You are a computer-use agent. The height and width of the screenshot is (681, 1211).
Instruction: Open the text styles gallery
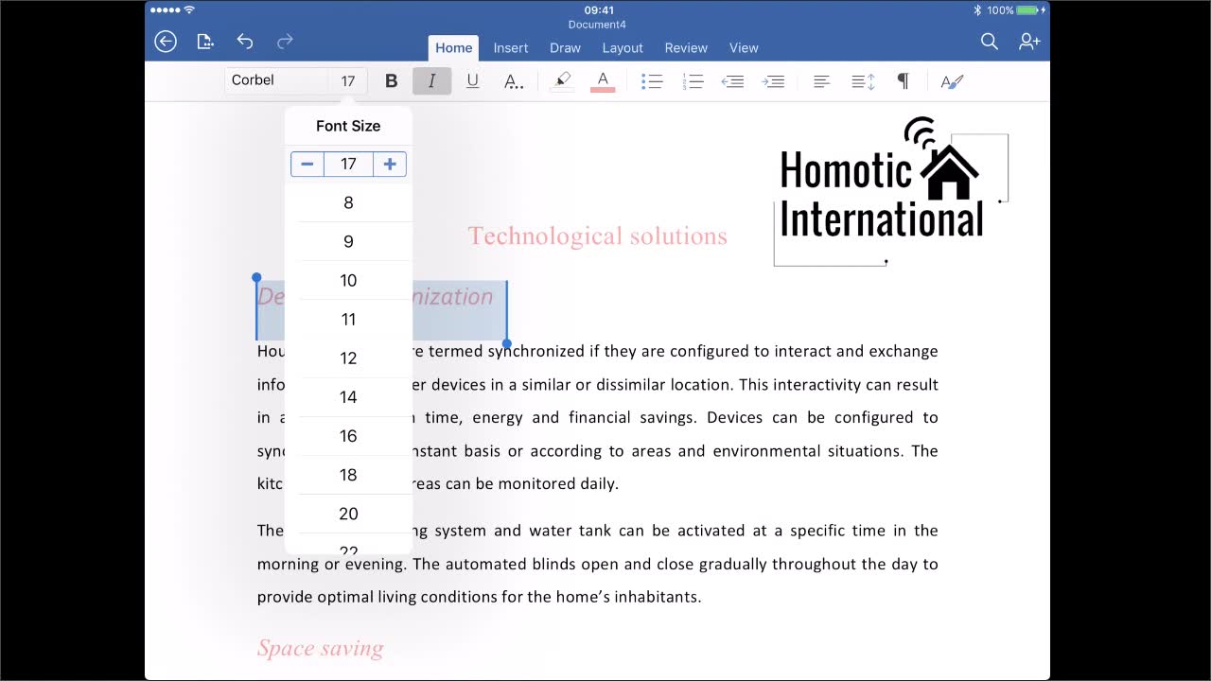(x=952, y=81)
